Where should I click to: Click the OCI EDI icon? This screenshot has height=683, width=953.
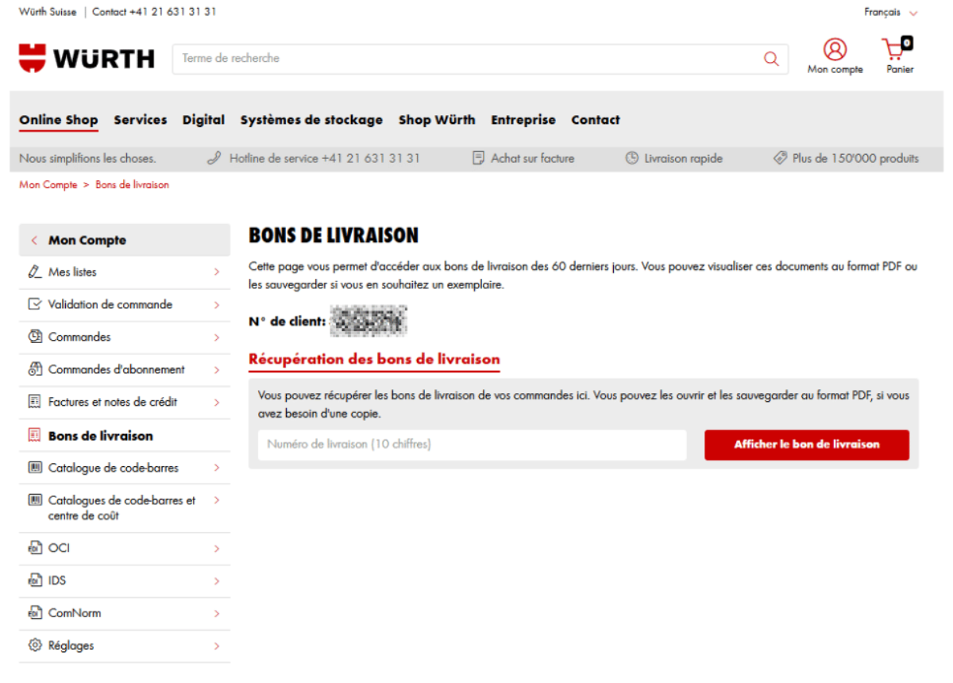coord(35,548)
